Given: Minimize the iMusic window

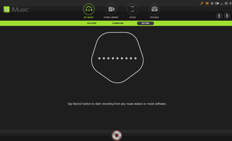Looking at the screenshot, I should point(222,4).
